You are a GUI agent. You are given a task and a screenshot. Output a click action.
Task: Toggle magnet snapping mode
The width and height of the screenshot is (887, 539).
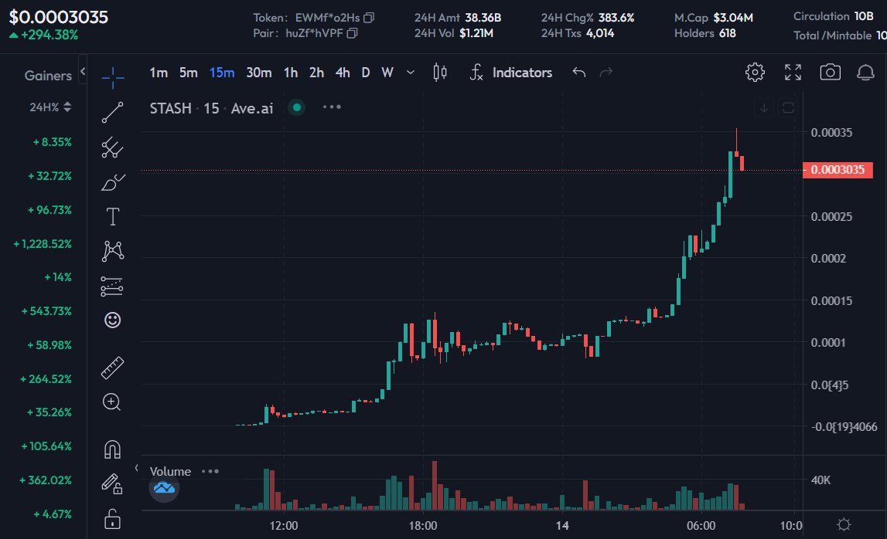(x=113, y=449)
